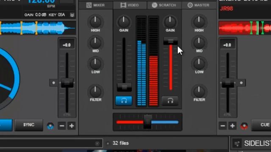
Task: Click the dot icon beside 32 files
Action: 108,143
